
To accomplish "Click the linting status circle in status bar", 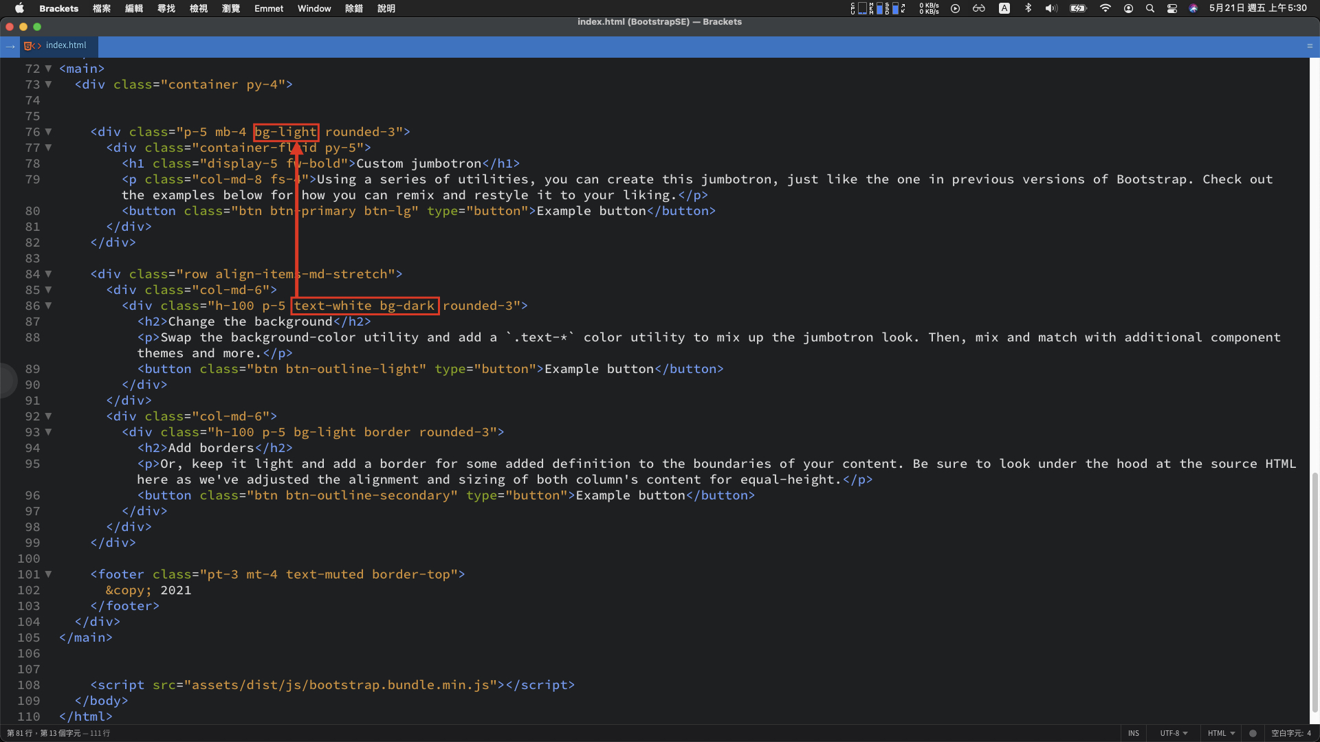I will [1253, 733].
